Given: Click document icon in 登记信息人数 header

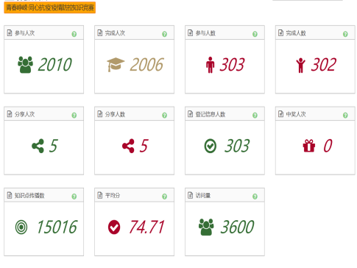Looking at the screenshot, I should click(190, 114).
